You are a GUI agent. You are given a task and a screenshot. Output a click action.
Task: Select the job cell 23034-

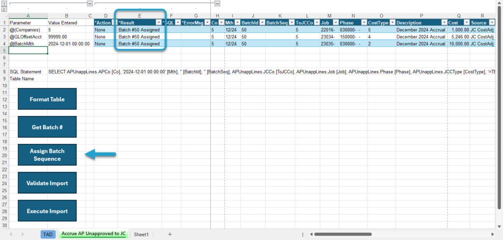[x=329, y=37]
